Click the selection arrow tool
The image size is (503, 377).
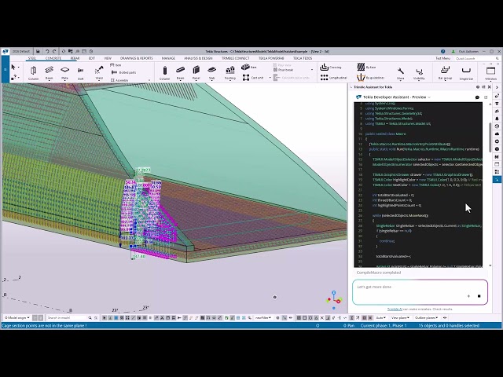point(13,67)
